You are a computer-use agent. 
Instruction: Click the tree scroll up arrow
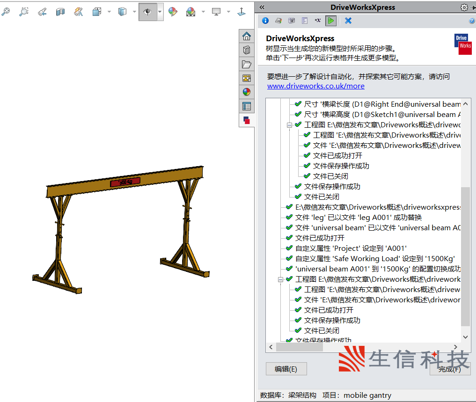pyautogui.click(x=465, y=104)
